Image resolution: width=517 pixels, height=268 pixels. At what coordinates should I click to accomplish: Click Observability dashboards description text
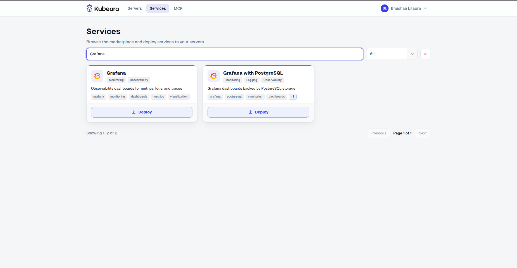tap(137, 89)
